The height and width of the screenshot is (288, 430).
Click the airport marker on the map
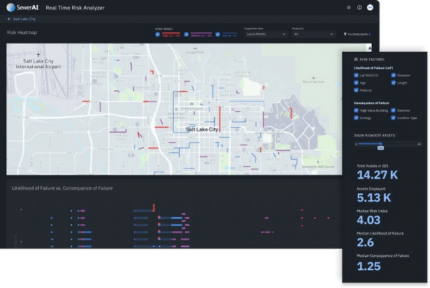click(x=39, y=55)
